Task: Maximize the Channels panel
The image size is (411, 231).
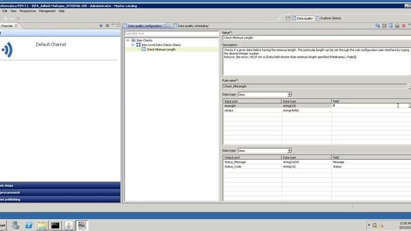Action: click(118, 26)
